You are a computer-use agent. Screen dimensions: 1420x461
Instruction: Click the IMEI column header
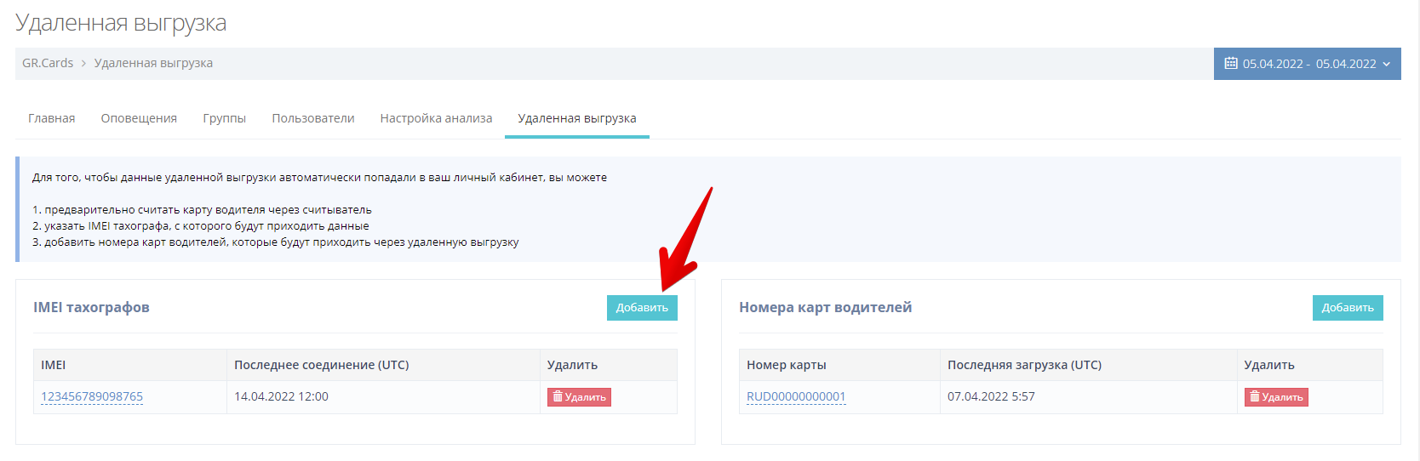53,365
